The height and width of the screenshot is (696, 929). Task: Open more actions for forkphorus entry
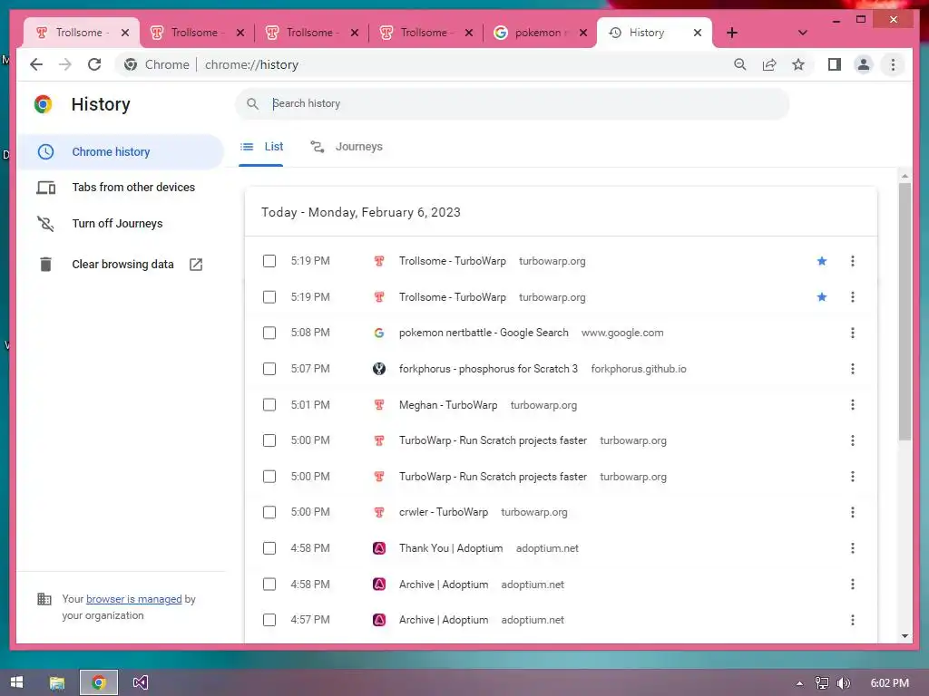pyautogui.click(x=853, y=369)
